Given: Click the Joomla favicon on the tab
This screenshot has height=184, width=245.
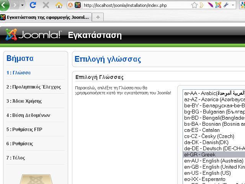Looking at the screenshot, I should [3, 17].
